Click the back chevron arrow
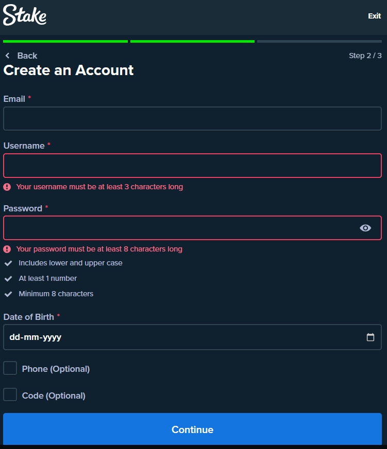Viewport: 387px width, 449px height. click(8, 56)
